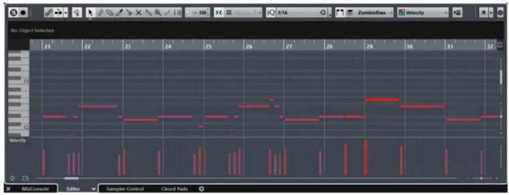Select the Object Selection arrow tool
Screen dimensions: 509x195
tap(90, 12)
